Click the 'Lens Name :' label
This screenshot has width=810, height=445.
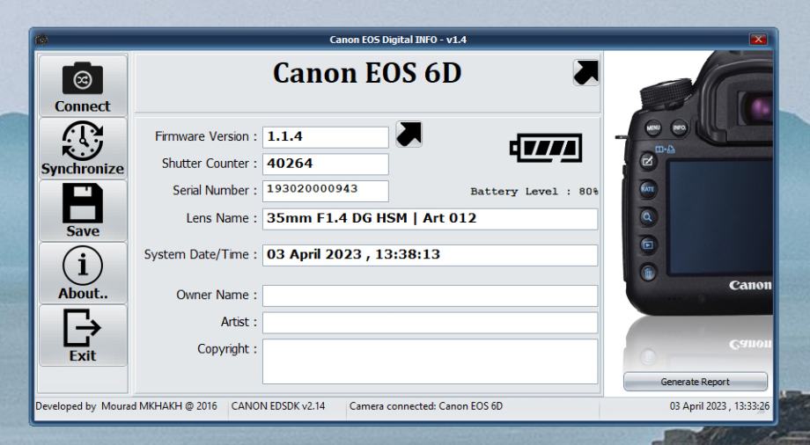point(222,218)
